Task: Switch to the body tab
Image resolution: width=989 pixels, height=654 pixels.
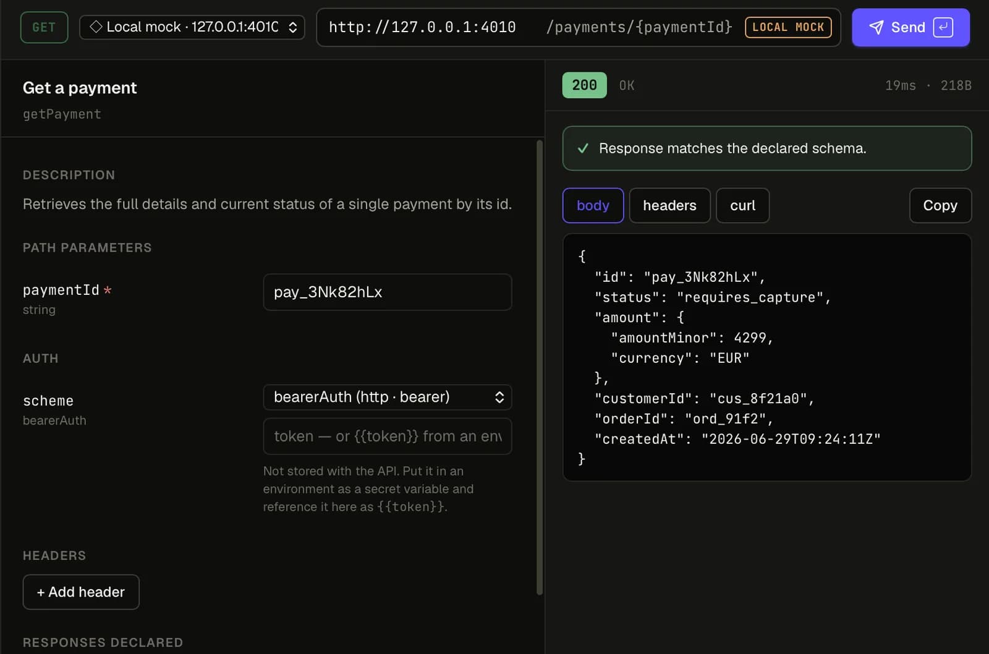Action: coord(593,205)
